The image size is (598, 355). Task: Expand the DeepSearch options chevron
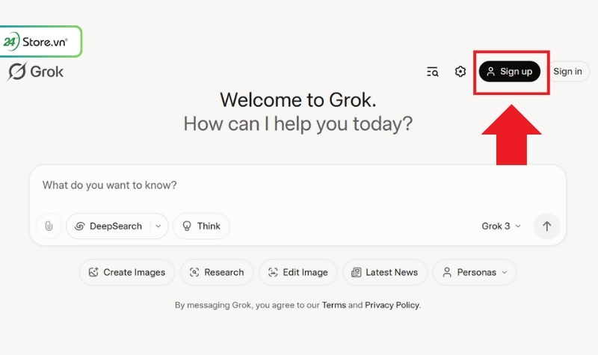click(x=158, y=226)
